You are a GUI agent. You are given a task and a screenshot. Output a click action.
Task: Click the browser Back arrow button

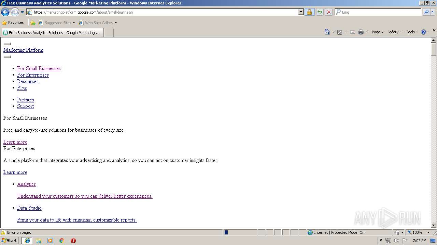pos(5,12)
